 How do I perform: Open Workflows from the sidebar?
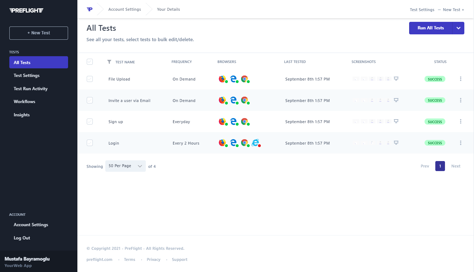(24, 101)
